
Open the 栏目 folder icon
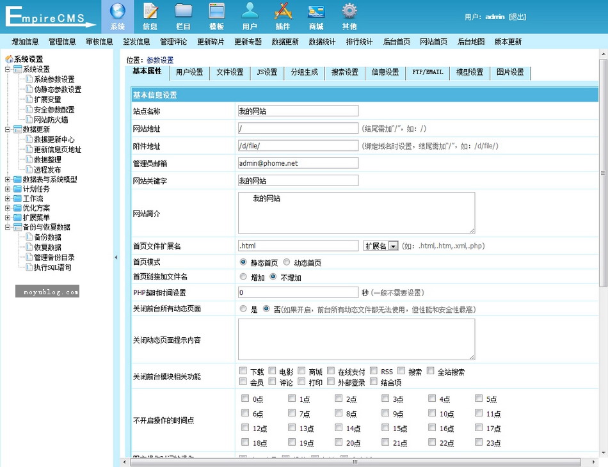click(x=183, y=12)
